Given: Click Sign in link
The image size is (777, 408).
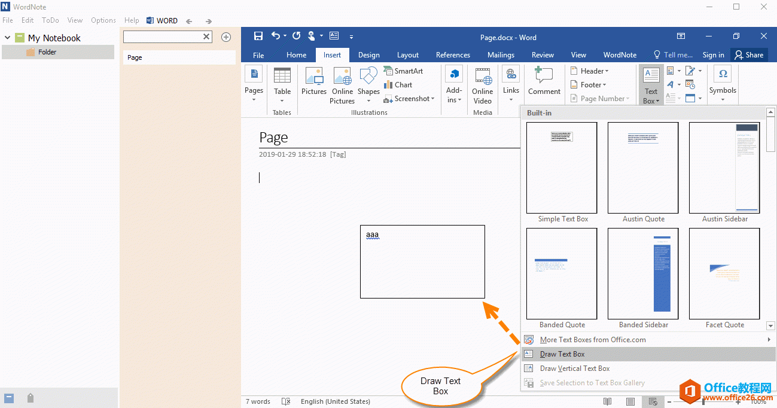Looking at the screenshot, I should [713, 55].
